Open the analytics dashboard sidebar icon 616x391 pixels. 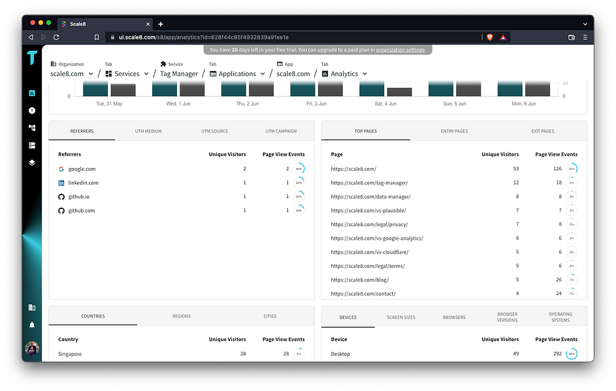[32, 93]
